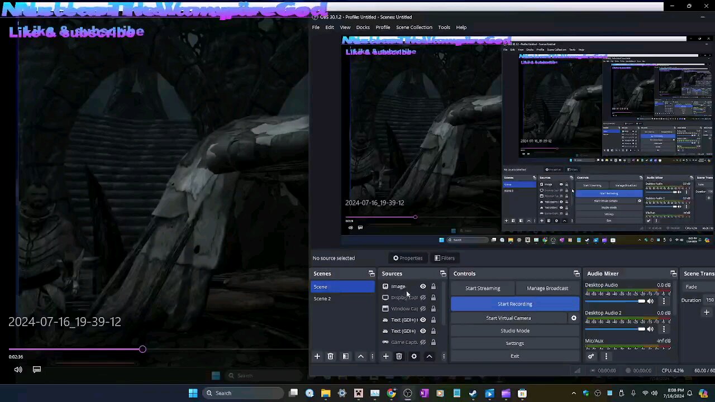
Task: Open the Scene Collection menu
Action: click(x=414, y=27)
